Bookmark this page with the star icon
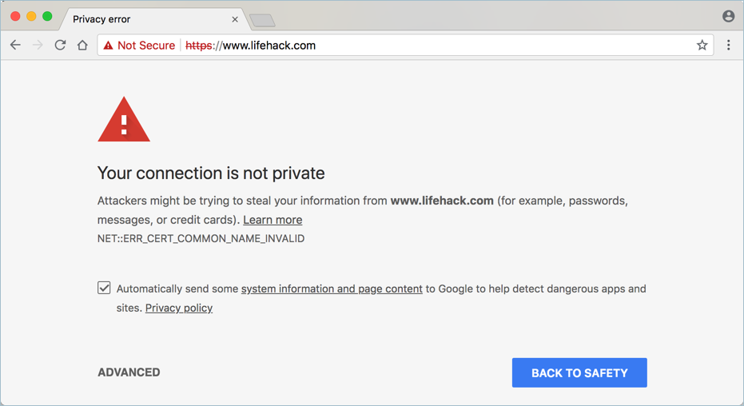Viewport: 744px width, 406px height. coord(702,46)
